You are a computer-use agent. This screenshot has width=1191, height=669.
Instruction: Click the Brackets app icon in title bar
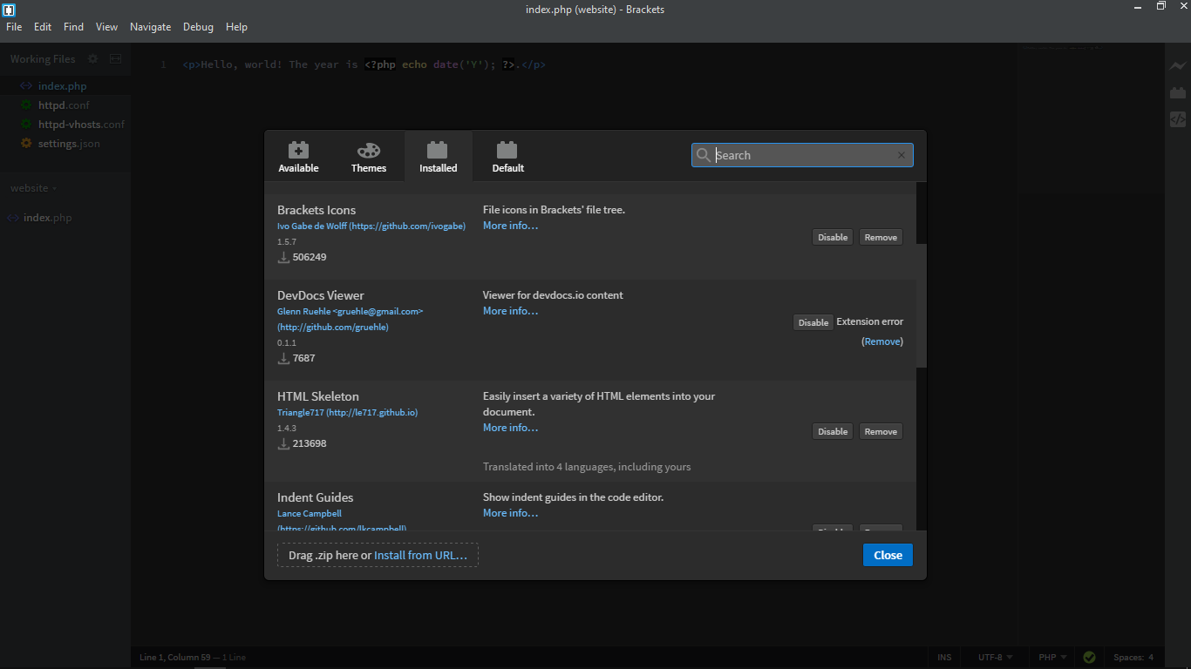pos(9,9)
